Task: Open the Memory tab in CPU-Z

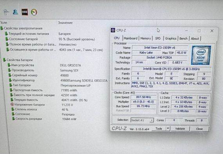Action: pyautogui.click(x=146, y=38)
